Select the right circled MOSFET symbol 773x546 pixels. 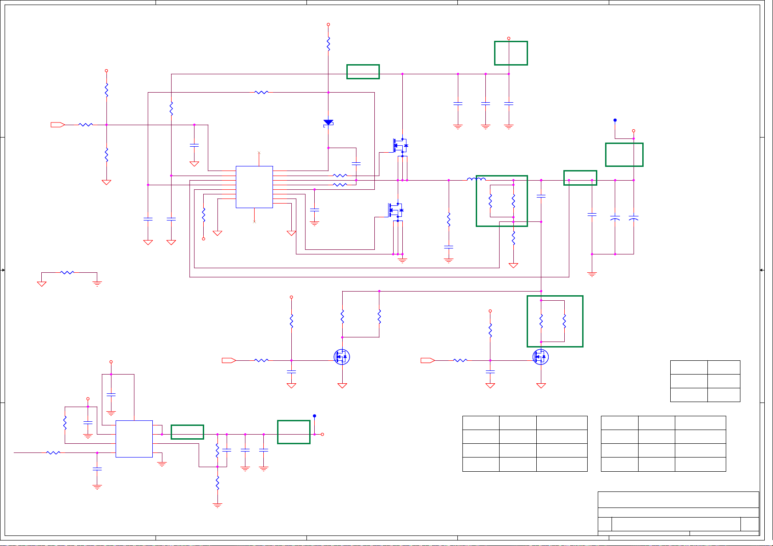click(x=541, y=357)
